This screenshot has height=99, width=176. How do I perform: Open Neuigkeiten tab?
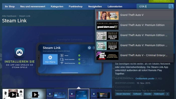[x=95, y=7]
